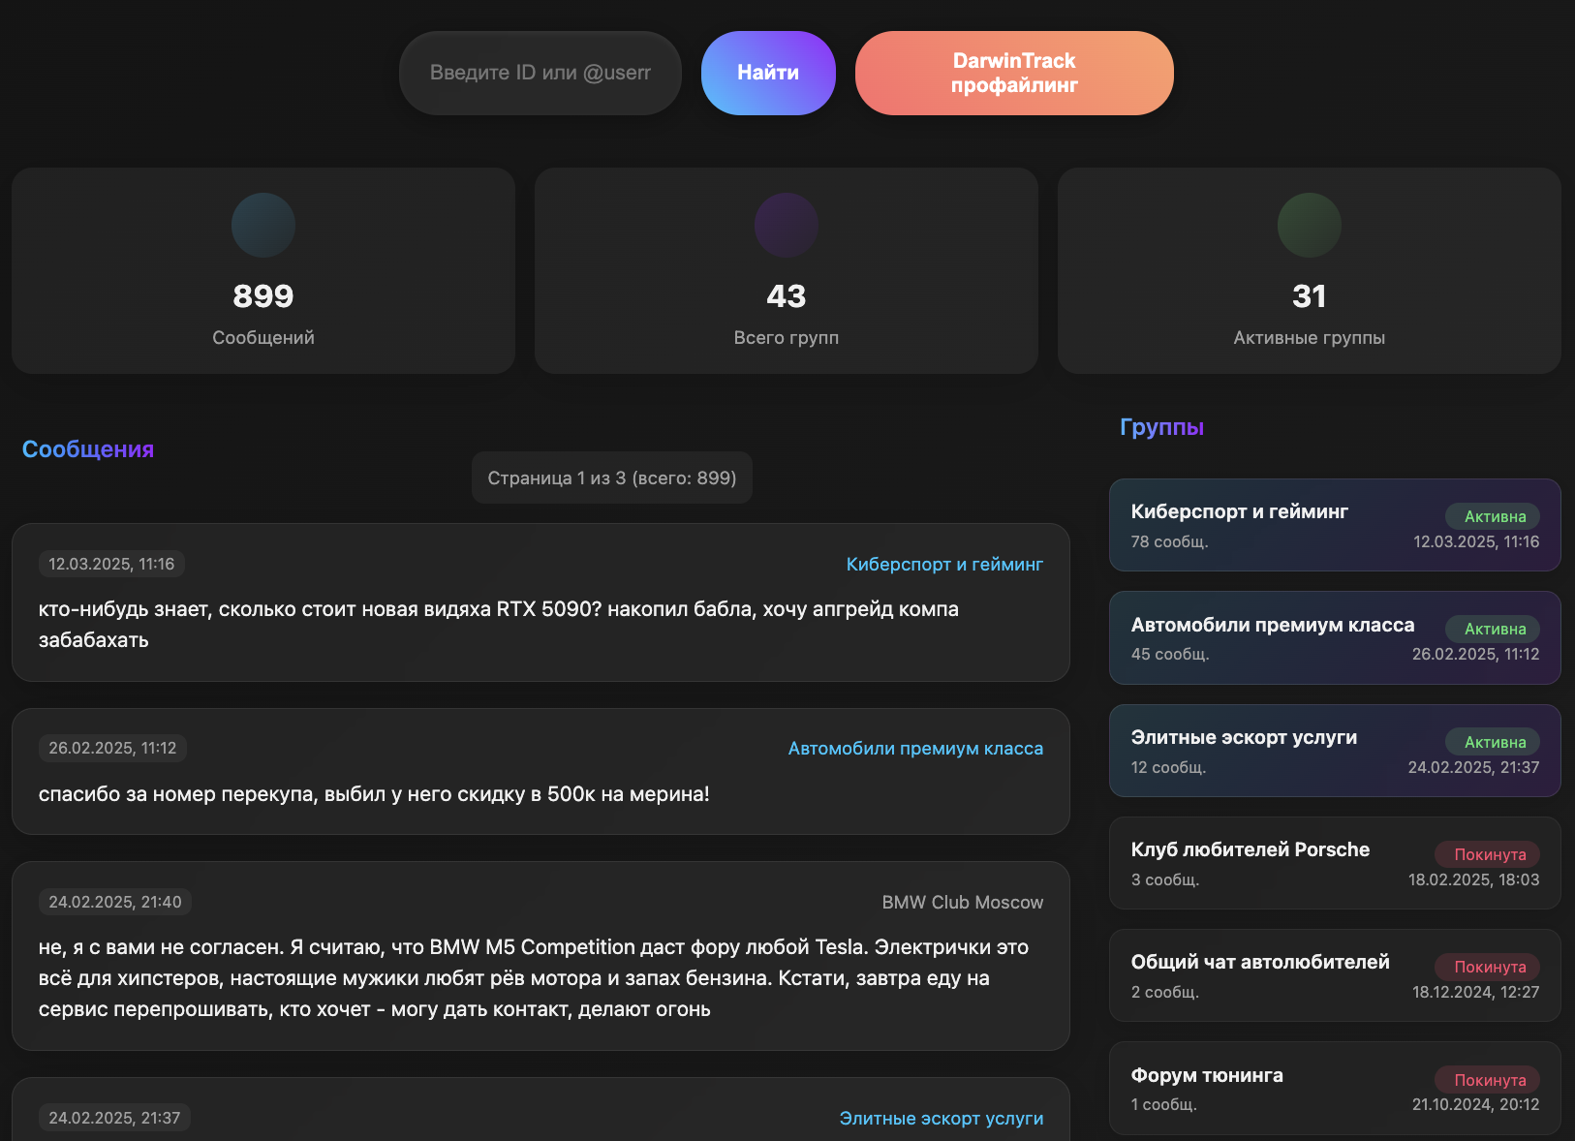Click Активна badge on Автомобили премиум класса

click(1493, 629)
